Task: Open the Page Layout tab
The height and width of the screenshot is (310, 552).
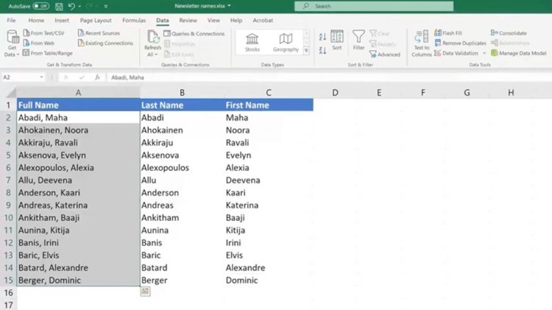Action: pos(96,21)
